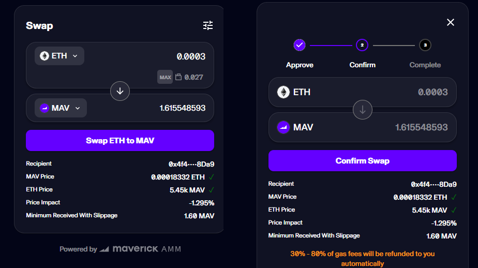Toggle the ETH Price check in Swap panel
Image resolution: width=478 pixels, height=268 pixels.
click(211, 190)
